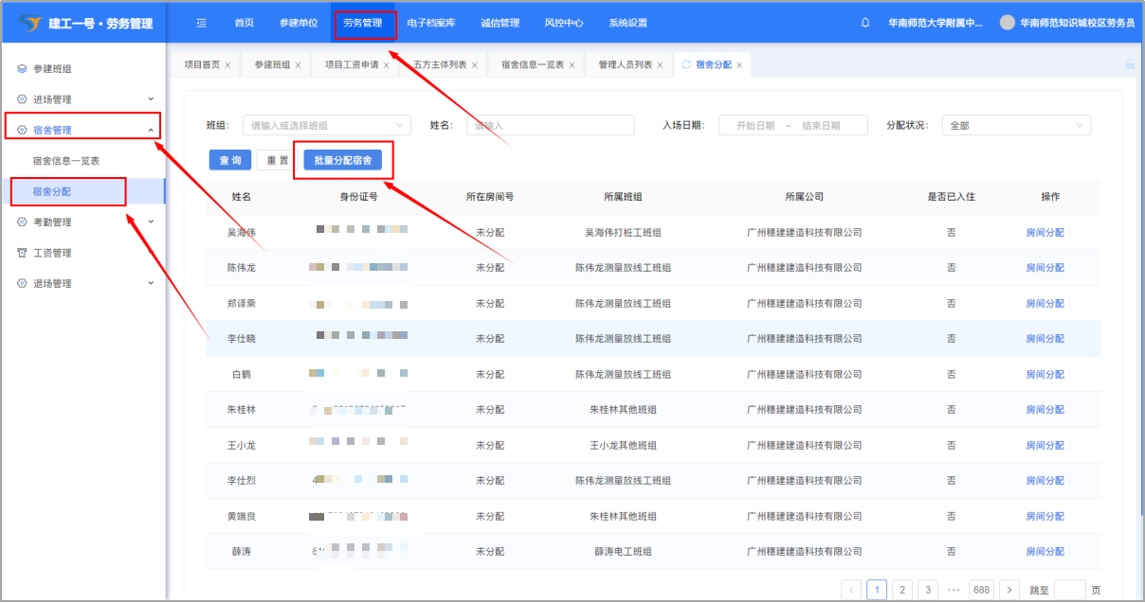Close the 项目首页 tab

(x=227, y=65)
